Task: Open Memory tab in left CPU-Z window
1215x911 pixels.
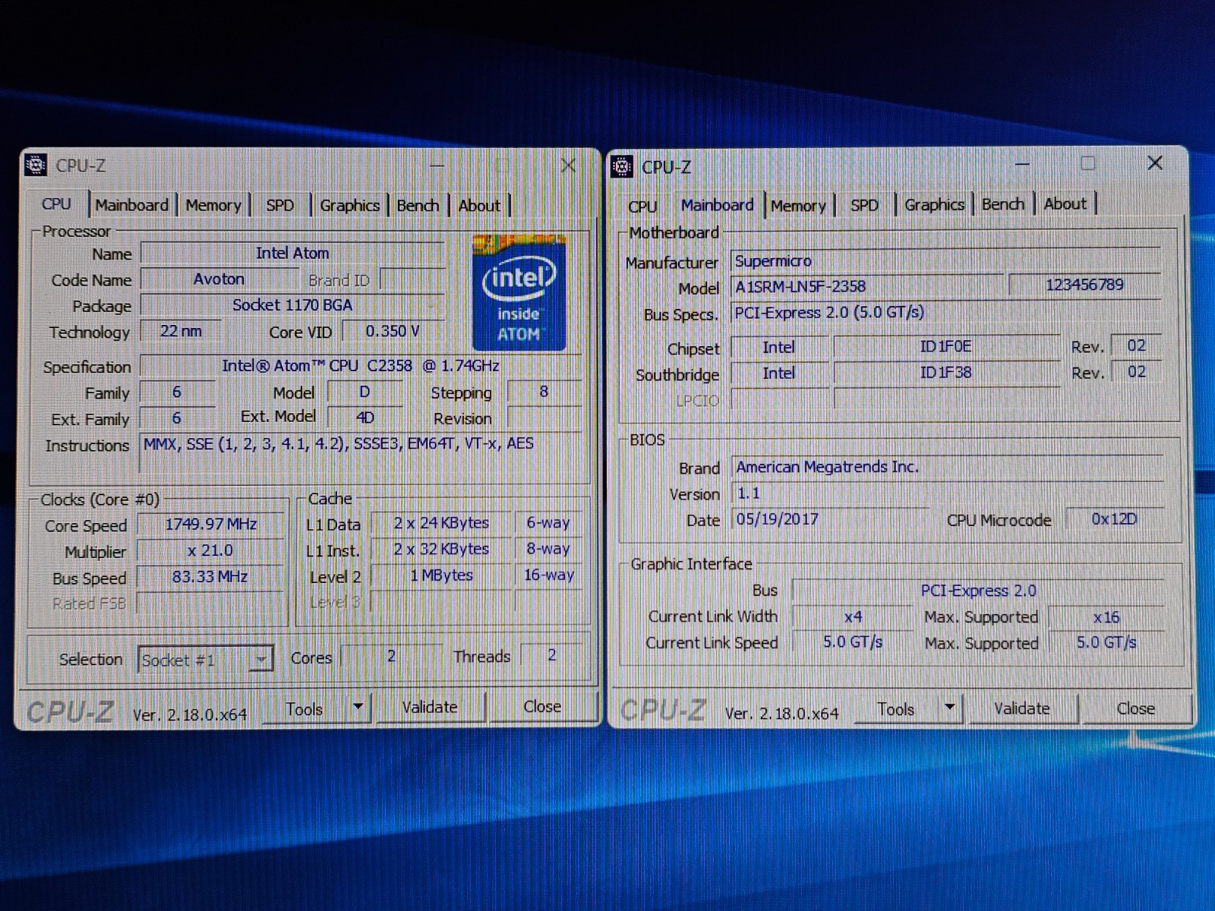Action: [x=213, y=205]
